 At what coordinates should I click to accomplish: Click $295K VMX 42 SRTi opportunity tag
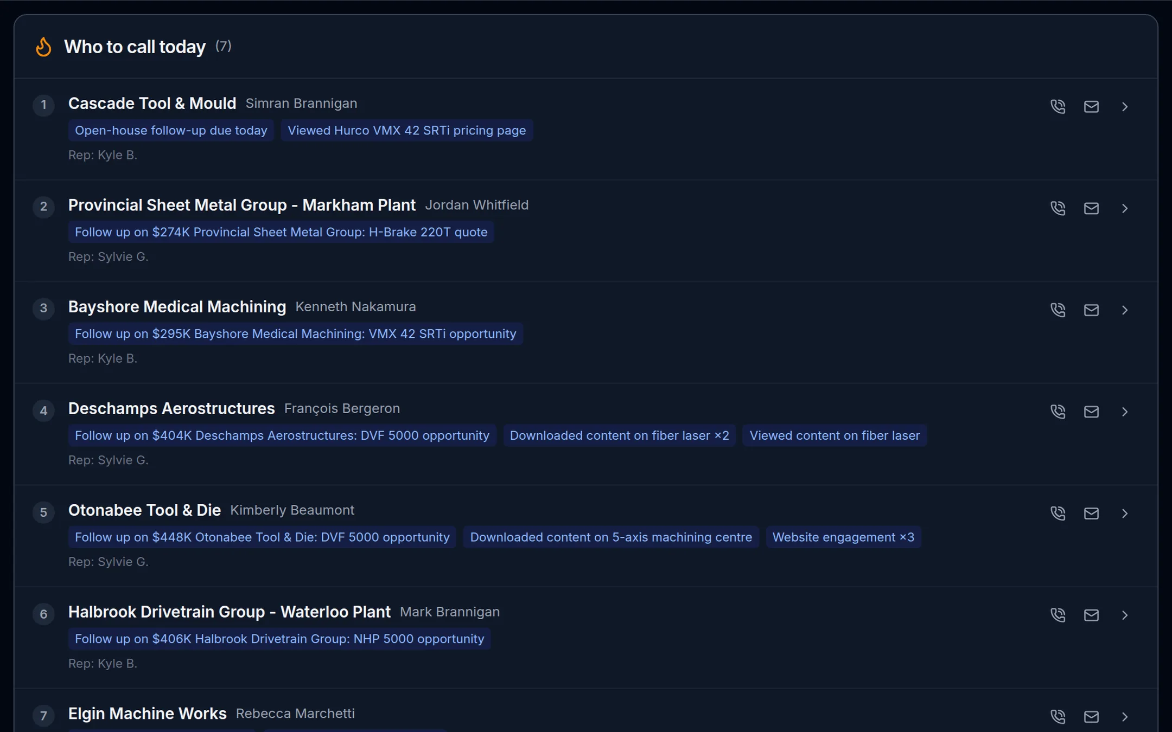[296, 333]
